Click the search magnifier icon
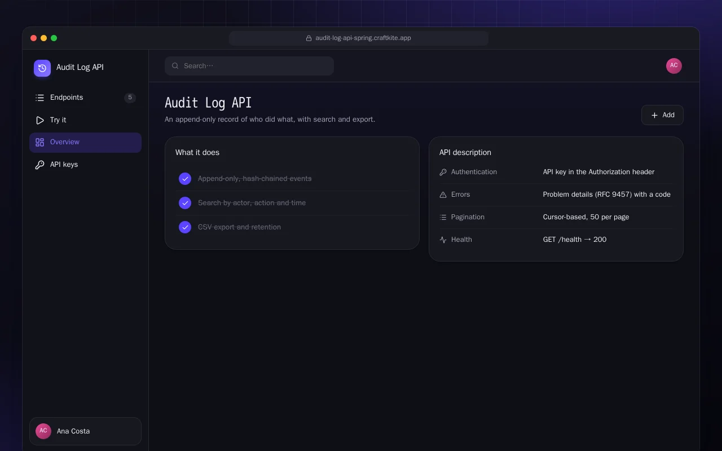Image resolution: width=722 pixels, height=451 pixels. [175, 66]
